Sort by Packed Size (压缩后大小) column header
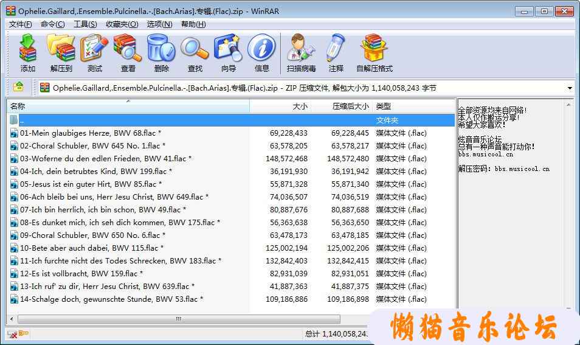580x345 pixels. coord(342,106)
